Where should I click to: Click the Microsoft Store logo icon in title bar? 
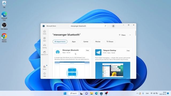click(44, 26)
